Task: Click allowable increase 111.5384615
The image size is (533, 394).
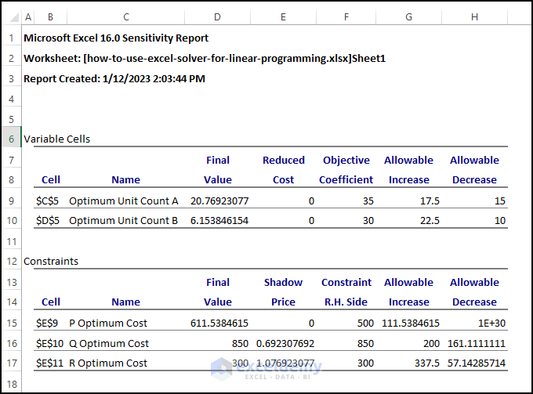Action: coord(411,323)
